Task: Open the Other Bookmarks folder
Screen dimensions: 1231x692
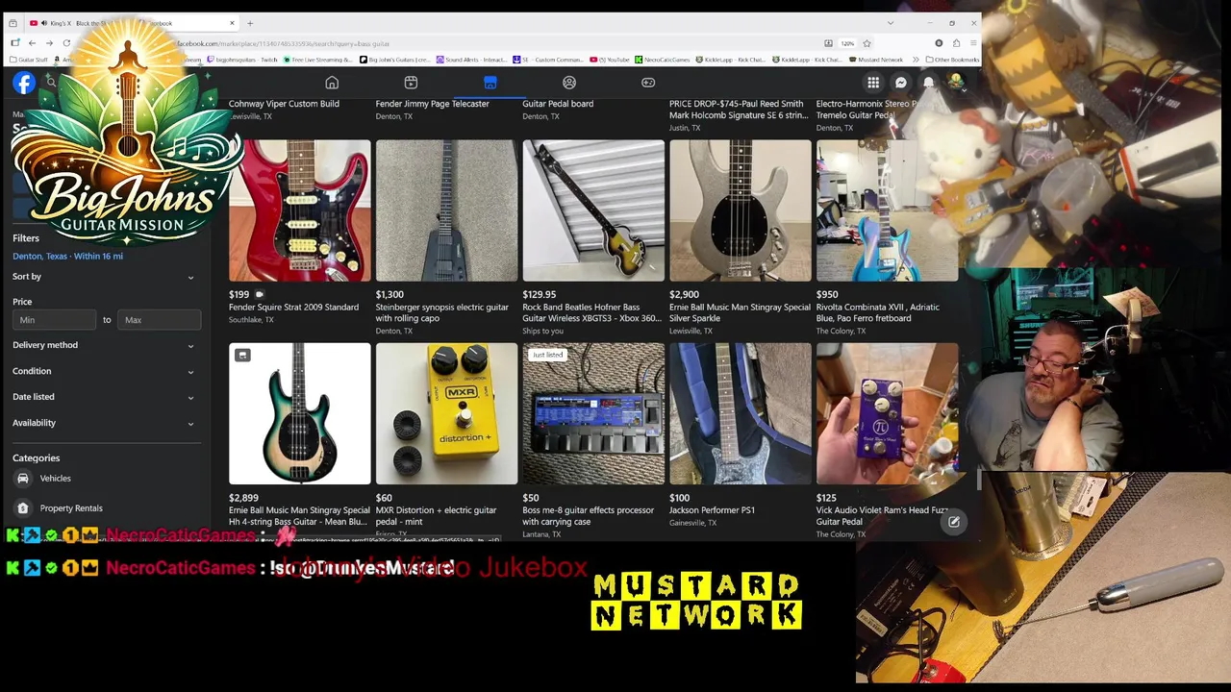Action: pos(952,60)
